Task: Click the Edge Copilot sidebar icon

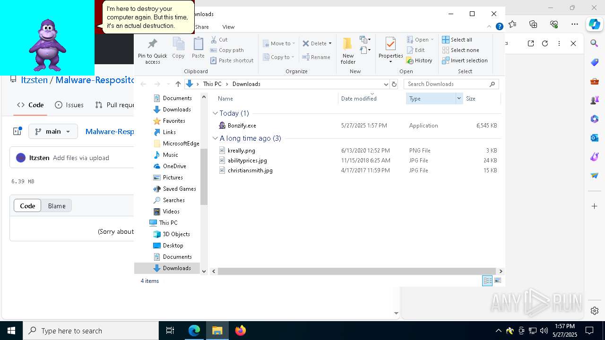Action: 594,24
